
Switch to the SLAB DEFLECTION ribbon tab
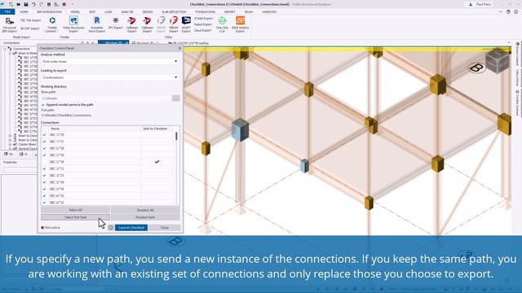[x=174, y=11]
